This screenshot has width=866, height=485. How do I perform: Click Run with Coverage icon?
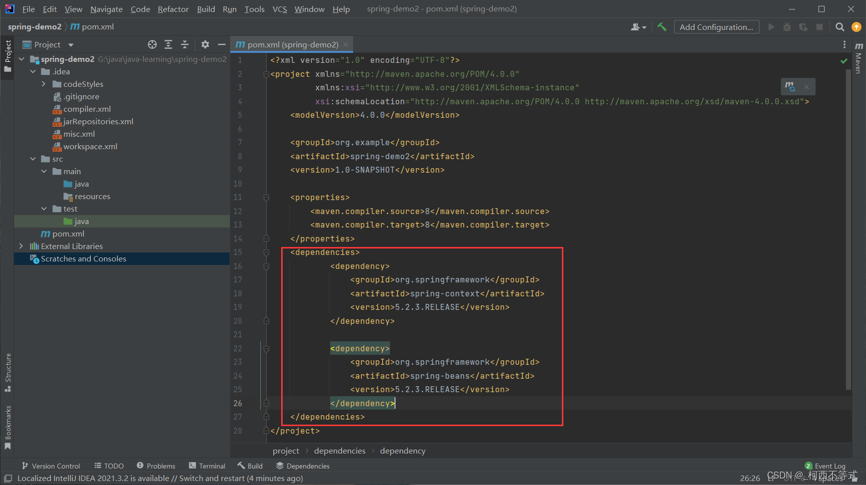pyautogui.click(x=803, y=27)
